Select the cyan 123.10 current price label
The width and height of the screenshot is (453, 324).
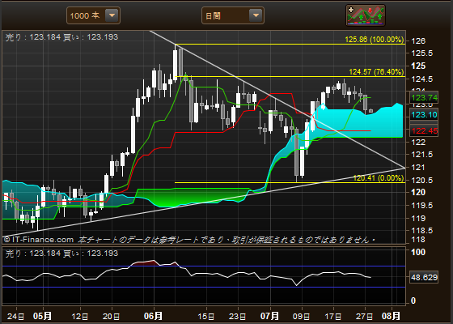pos(424,115)
